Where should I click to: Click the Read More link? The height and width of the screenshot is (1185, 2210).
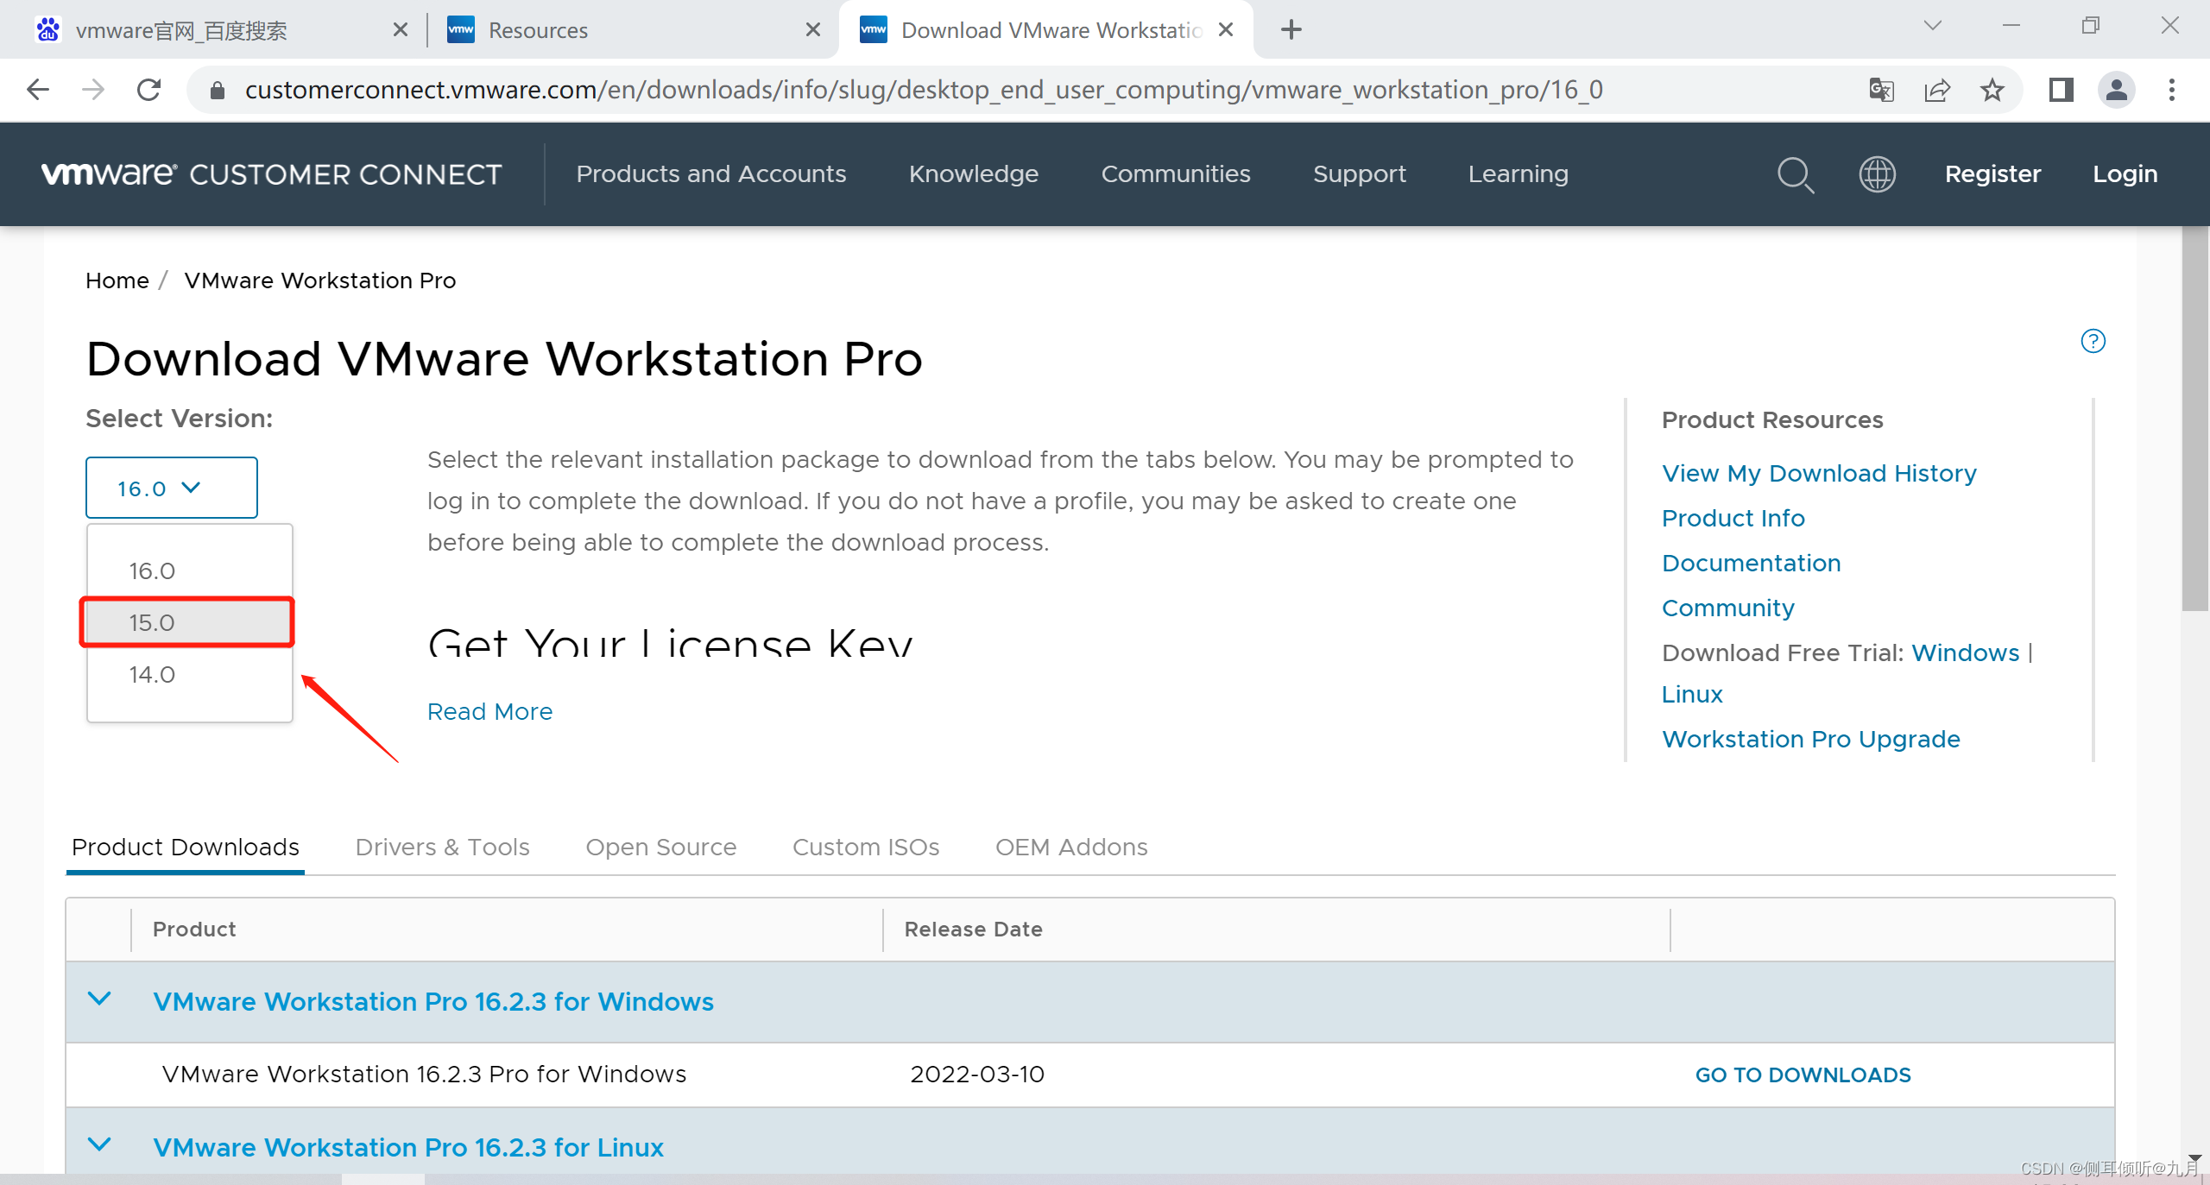490,712
